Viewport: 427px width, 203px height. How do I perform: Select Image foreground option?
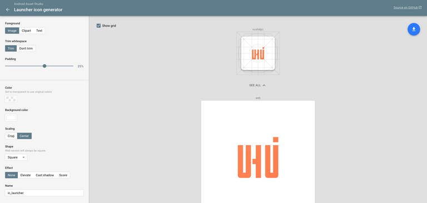(12, 31)
